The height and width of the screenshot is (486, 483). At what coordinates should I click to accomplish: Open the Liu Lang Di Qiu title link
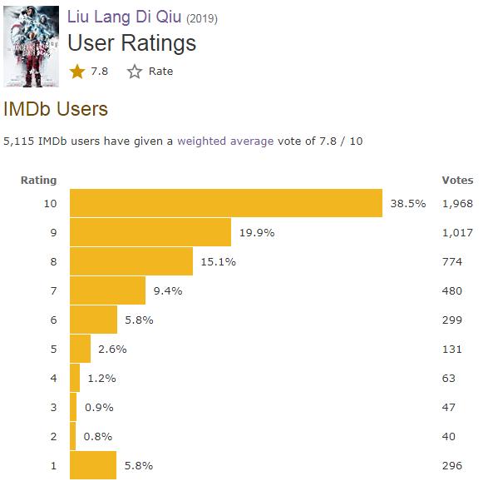(124, 17)
